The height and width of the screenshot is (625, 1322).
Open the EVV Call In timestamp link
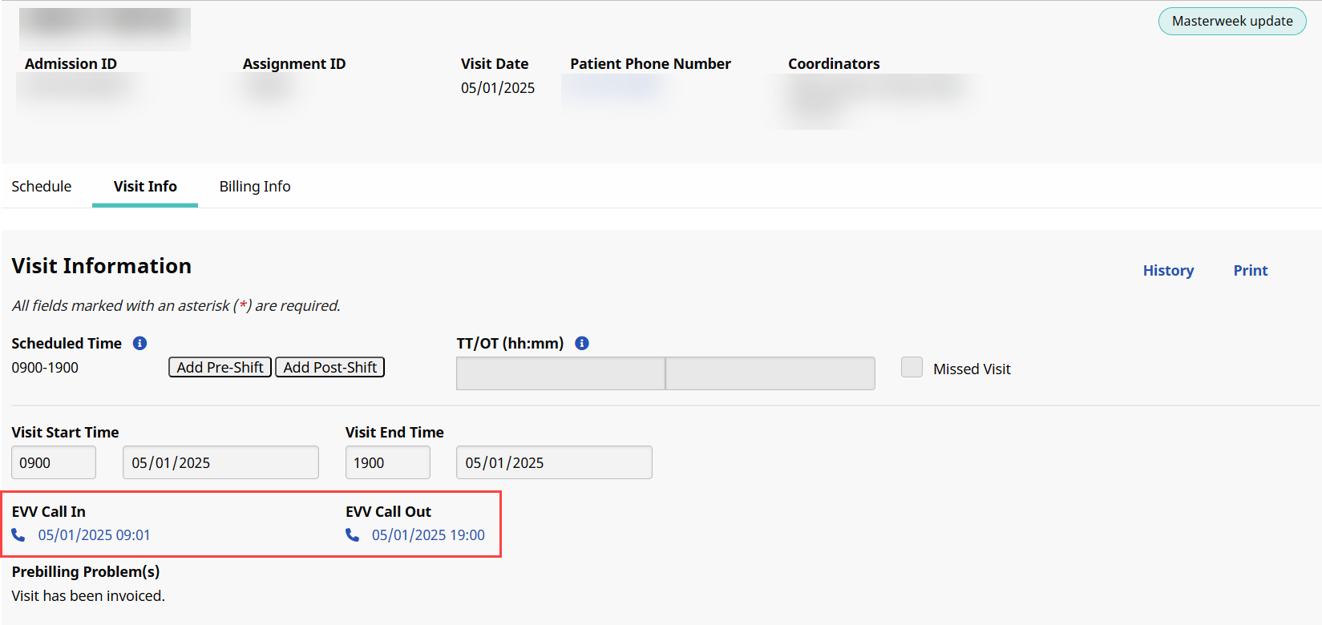[x=94, y=535]
